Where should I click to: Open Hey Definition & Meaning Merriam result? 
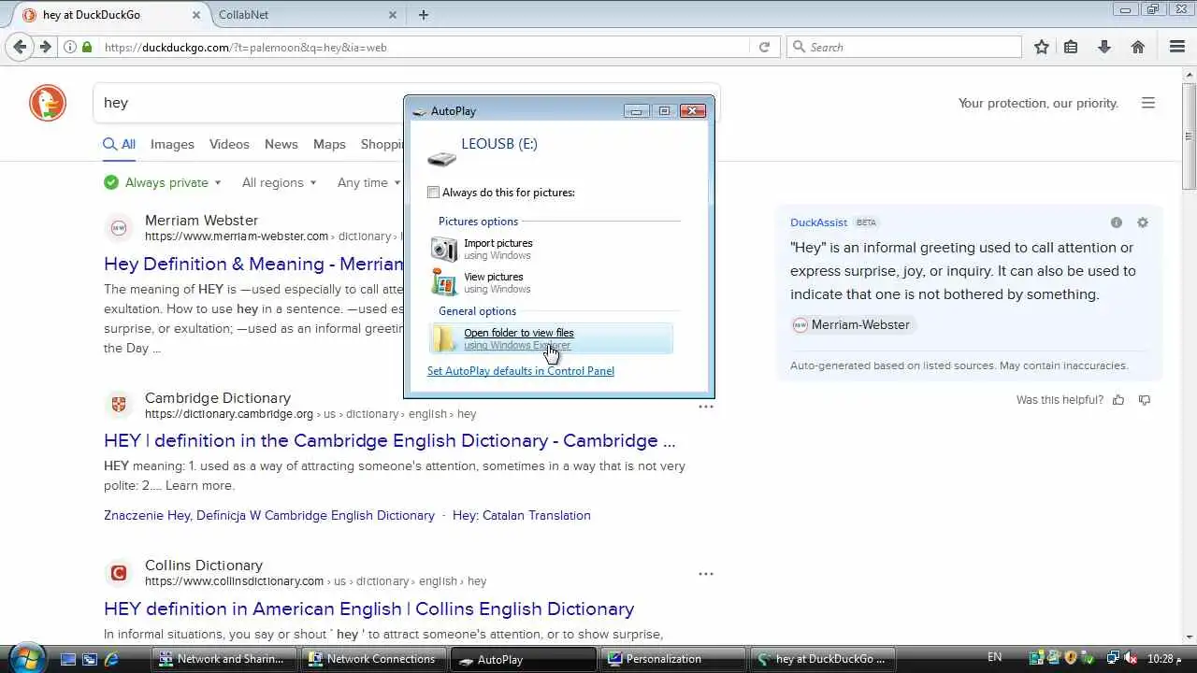click(253, 264)
